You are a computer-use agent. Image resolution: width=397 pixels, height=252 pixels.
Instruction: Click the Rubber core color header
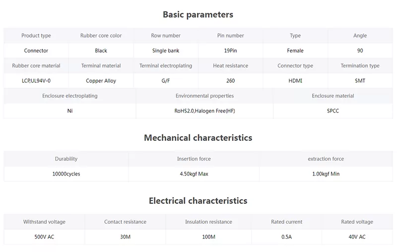[x=101, y=36]
